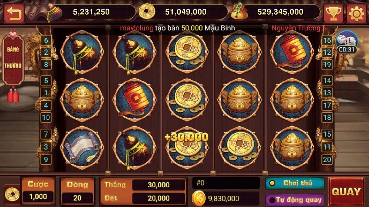Toggle payline number 16

point(327,40)
